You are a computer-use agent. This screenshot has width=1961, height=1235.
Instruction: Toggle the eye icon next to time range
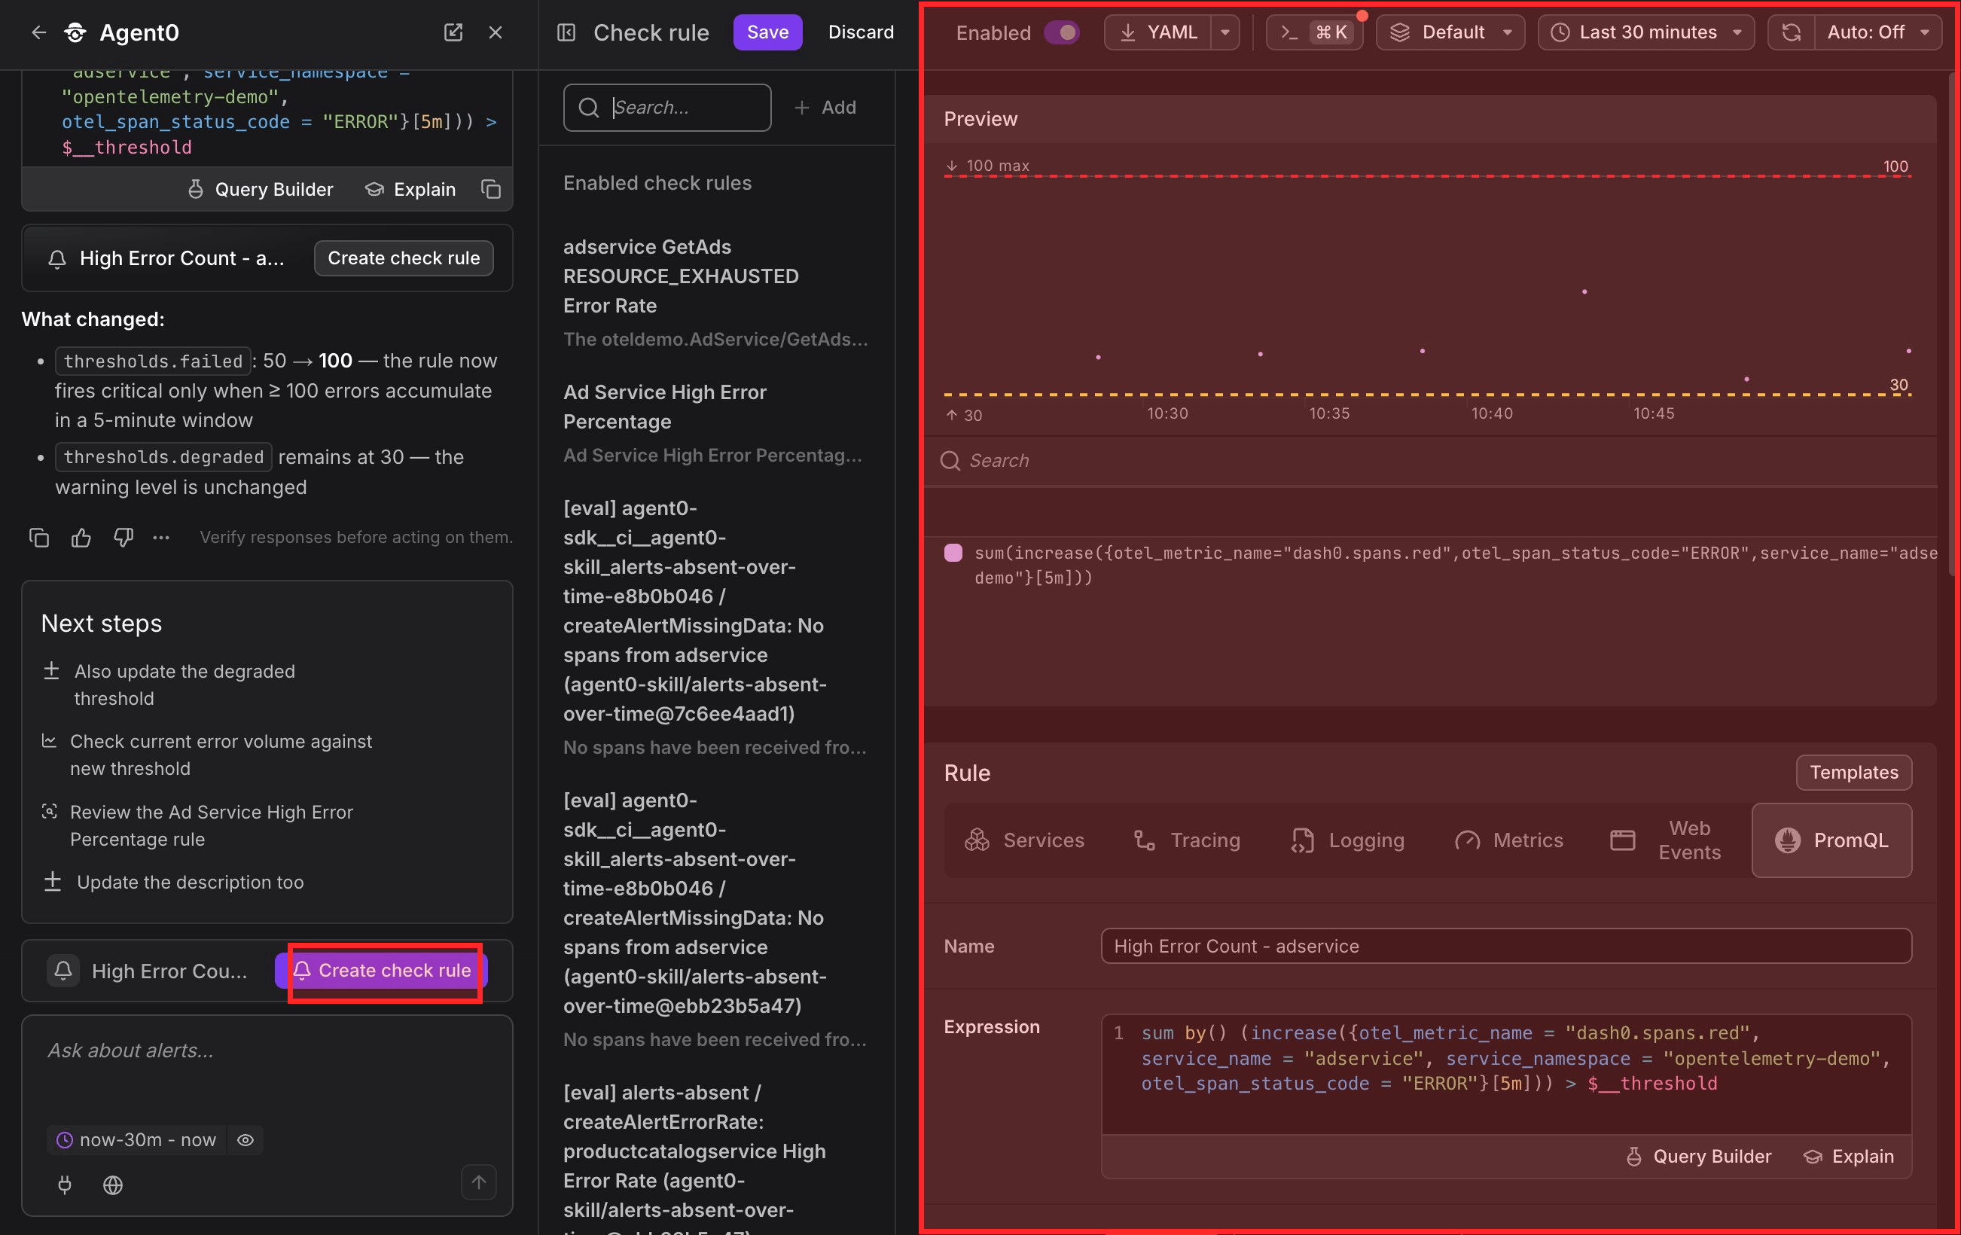(x=246, y=1140)
